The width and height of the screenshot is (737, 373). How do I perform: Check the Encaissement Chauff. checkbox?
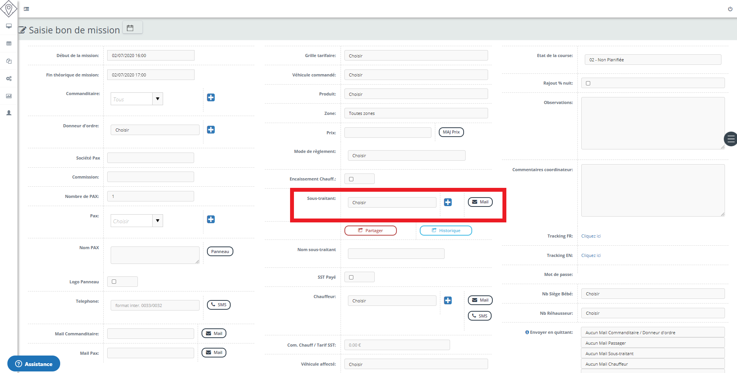tap(351, 179)
